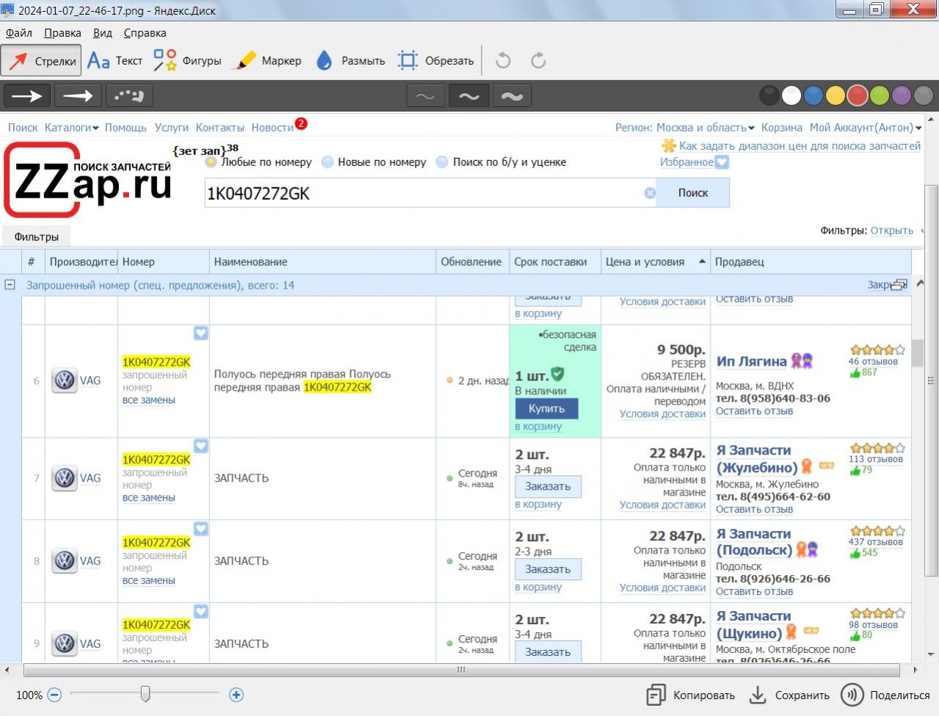939x716 pixels.
Task: Open the Ип Лягина seller page
Action: point(751,361)
